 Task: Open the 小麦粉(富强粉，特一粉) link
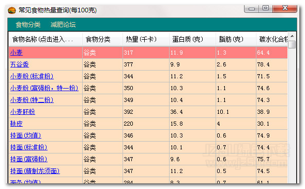point(44,88)
